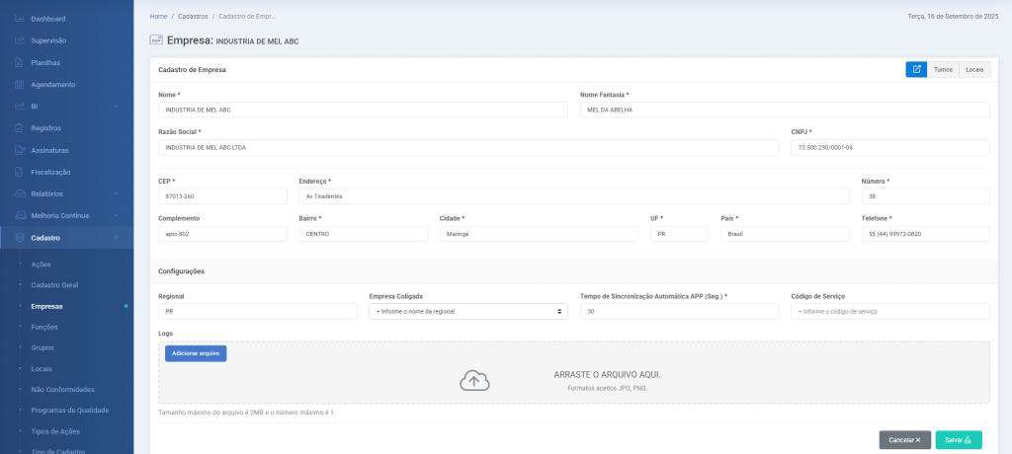Click the CNPJ input field
The height and width of the screenshot is (454, 1012).
(x=889, y=147)
